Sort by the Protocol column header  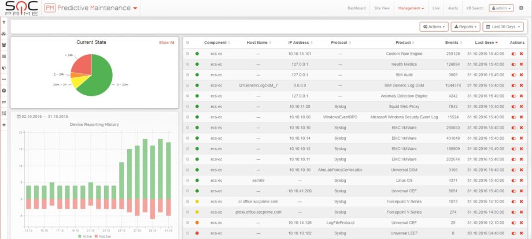(341, 43)
